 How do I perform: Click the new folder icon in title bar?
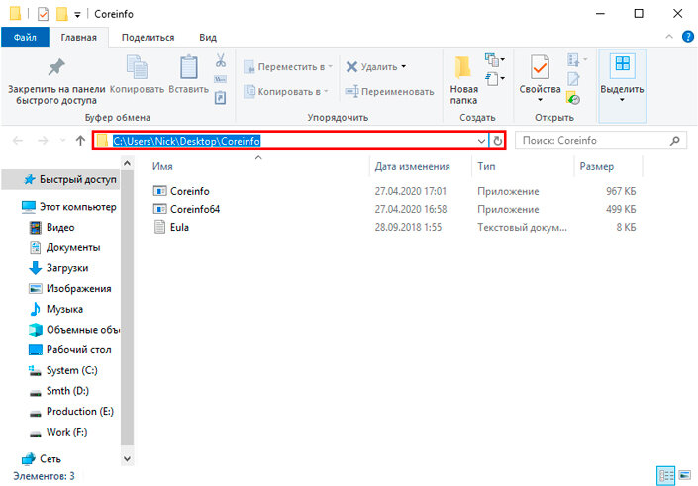pyautogui.click(x=61, y=14)
